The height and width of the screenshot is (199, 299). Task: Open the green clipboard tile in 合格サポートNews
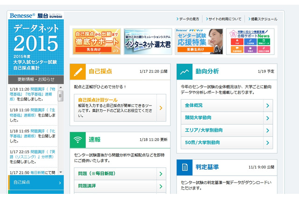(263, 42)
